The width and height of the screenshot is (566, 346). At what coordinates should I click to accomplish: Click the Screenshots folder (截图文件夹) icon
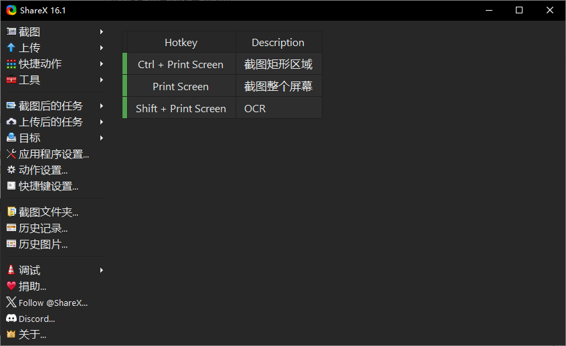[x=11, y=212]
